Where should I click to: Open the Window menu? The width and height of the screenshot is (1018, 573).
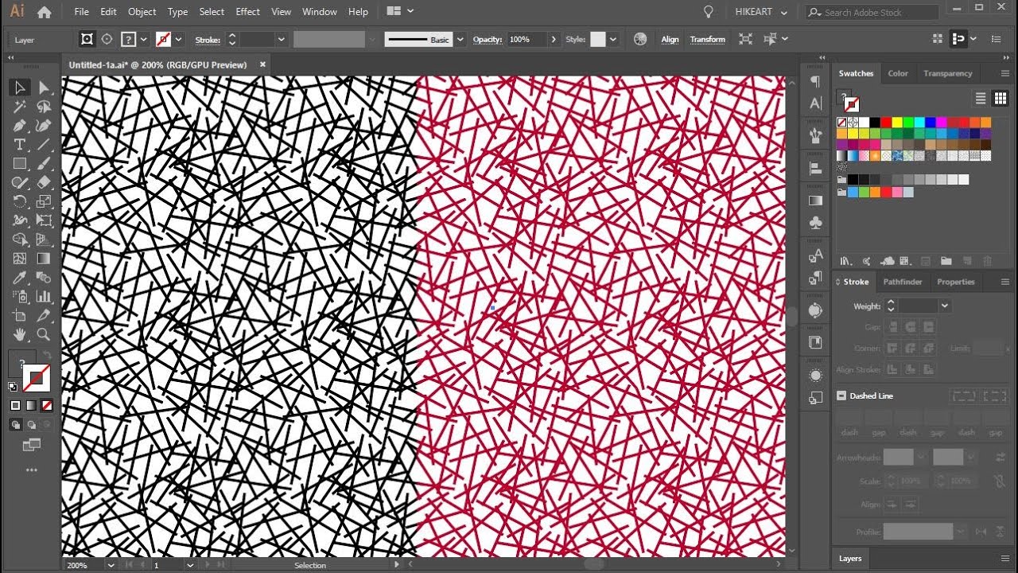(320, 12)
